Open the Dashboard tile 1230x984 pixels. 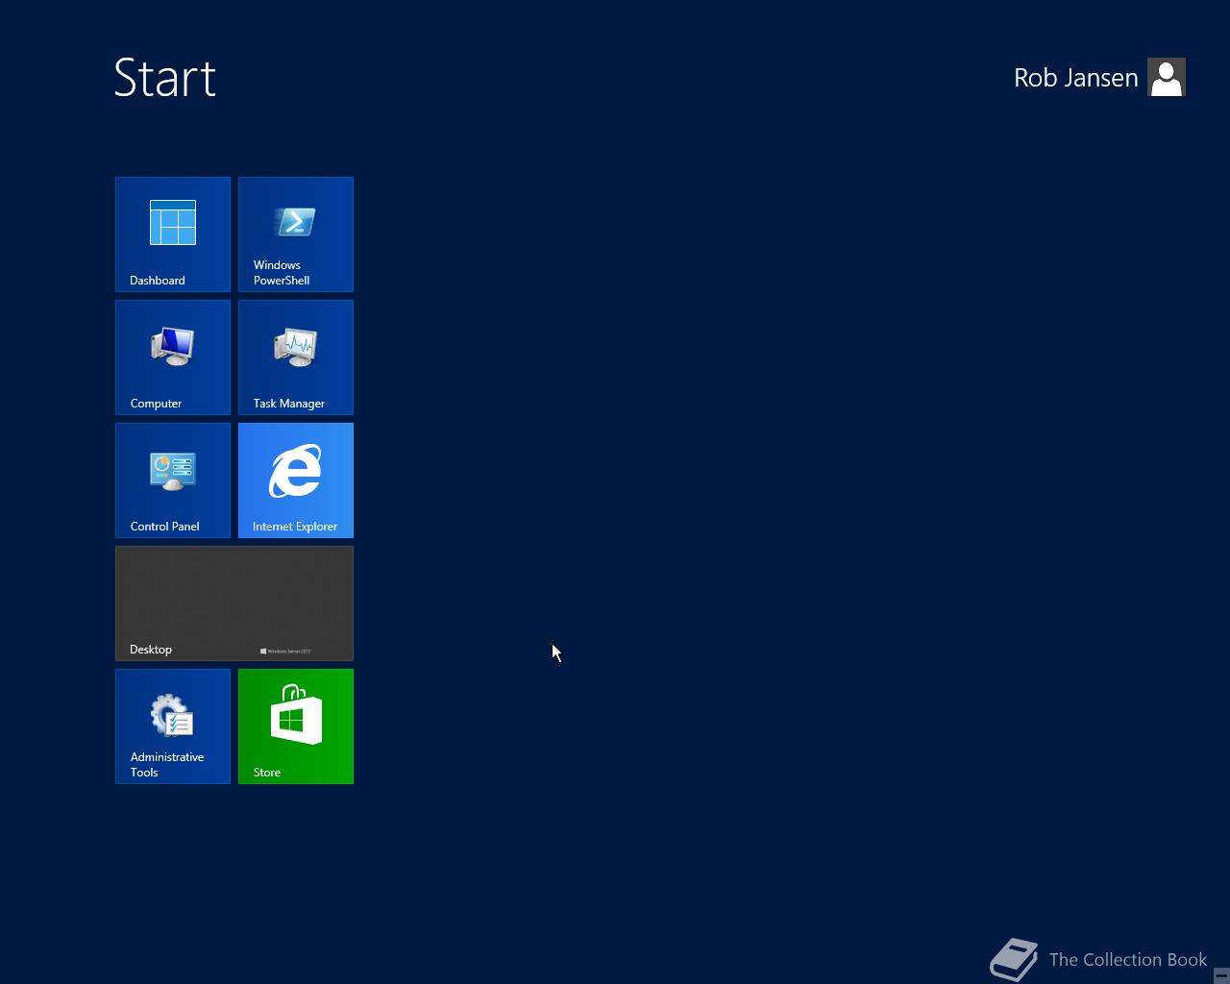point(173,234)
